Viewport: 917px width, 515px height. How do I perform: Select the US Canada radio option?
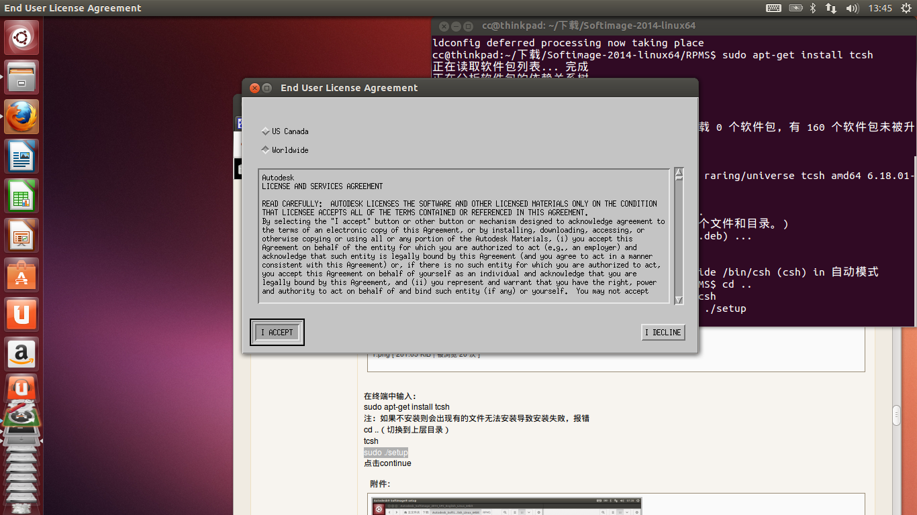[285, 131]
